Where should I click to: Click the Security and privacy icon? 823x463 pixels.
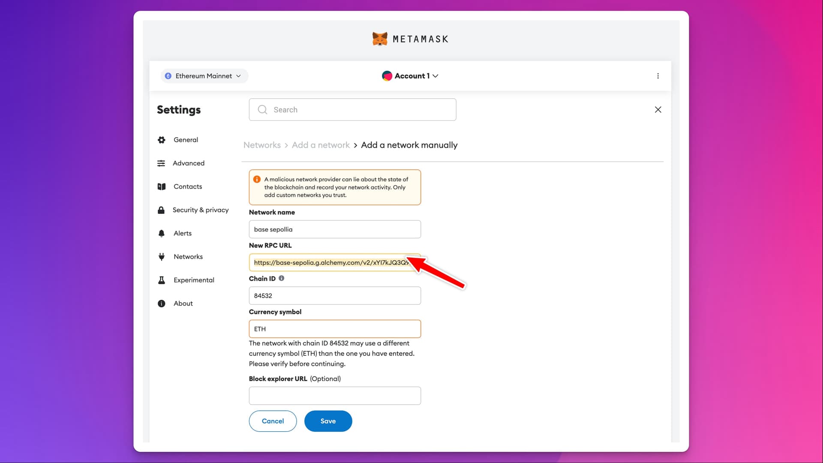pos(161,210)
